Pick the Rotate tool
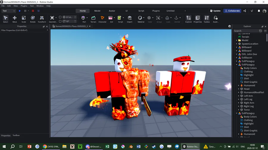 (x=33, y=19)
